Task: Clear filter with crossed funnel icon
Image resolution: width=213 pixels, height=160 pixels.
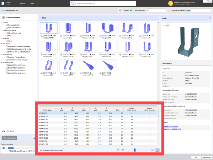Action: 122,150
